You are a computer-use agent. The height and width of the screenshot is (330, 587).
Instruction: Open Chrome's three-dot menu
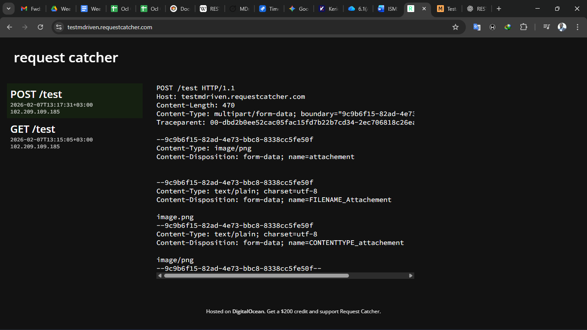point(577,27)
